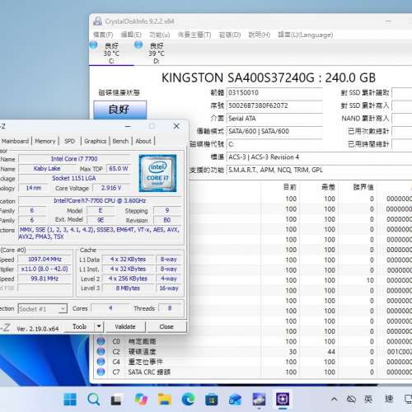Switch to the About tab in CPU-Z
Viewport: 412px width, 412px height.
(143, 141)
